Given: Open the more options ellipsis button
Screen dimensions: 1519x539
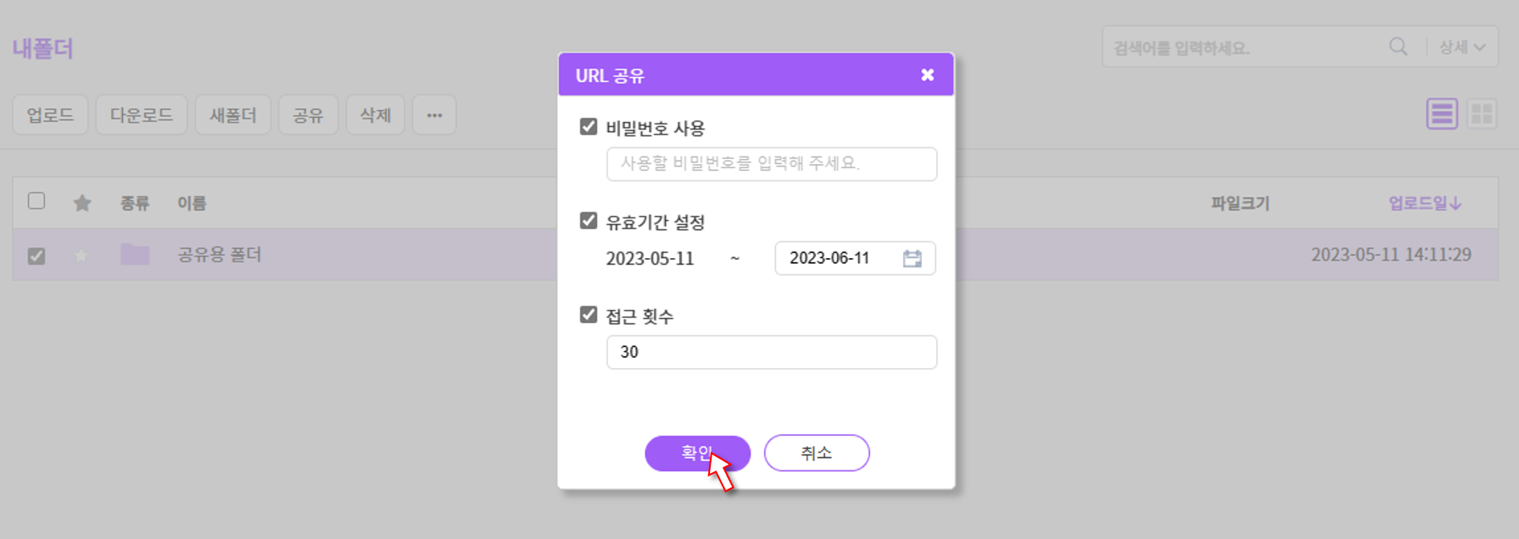Looking at the screenshot, I should click(435, 115).
